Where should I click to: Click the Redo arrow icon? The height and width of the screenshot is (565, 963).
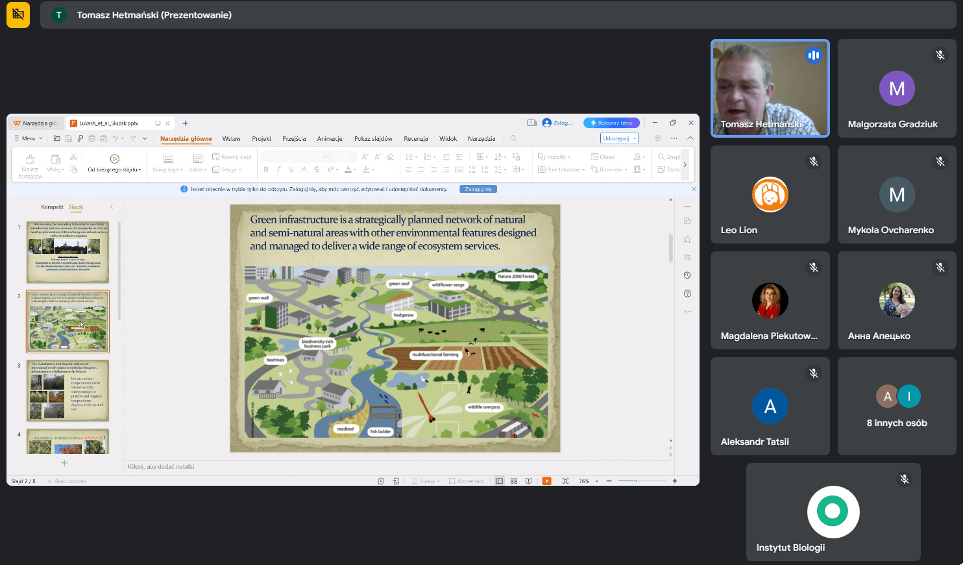133,138
